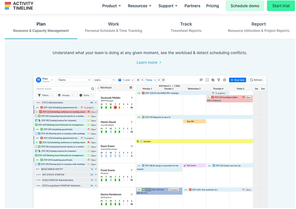
Task: Click the blue task icon on TST-23 Create new icon set
Action: pyautogui.click(x=214, y=166)
